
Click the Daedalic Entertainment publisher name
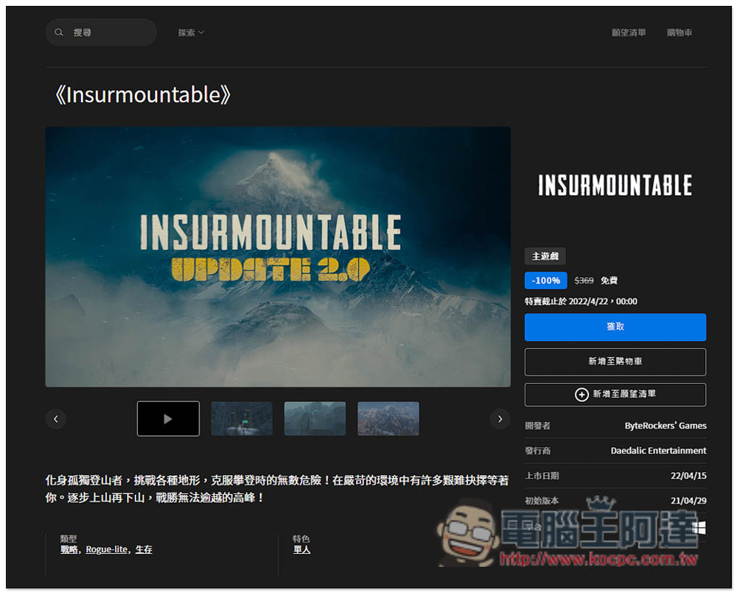(658, 451)
